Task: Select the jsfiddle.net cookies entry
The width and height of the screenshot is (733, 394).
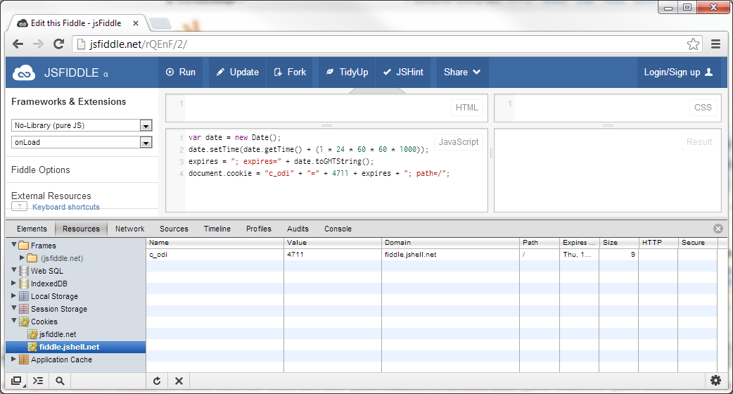Action: click(58, 334)
